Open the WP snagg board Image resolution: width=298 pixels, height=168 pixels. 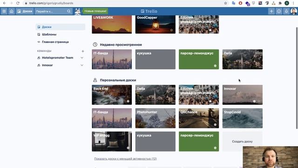112,141
